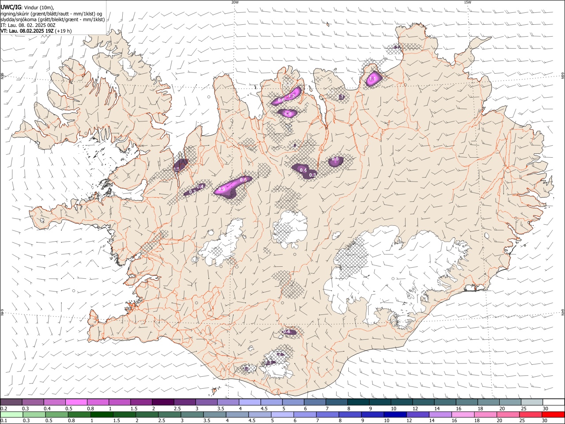This screenshot has width=565, height=424.
Task: Select the "rigning/skúrir" legend description line
Action: (x=51, y=13)
